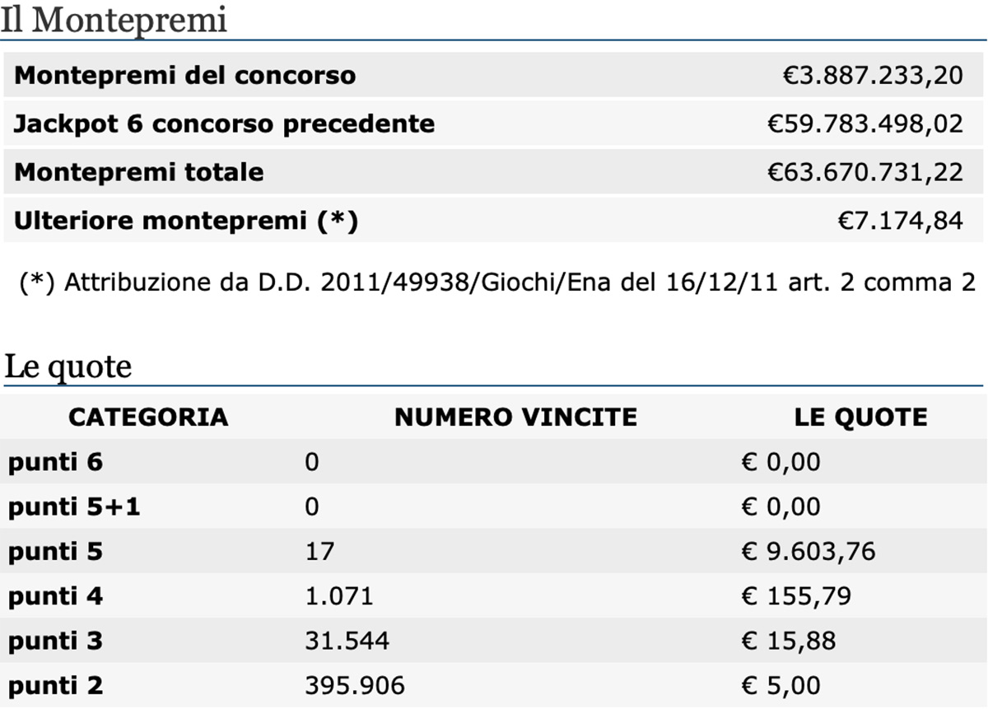Viewport: 988px width, 709px height.
Task: Select Jackpot 6 concorso precedente label
Action: click(224, 124)
